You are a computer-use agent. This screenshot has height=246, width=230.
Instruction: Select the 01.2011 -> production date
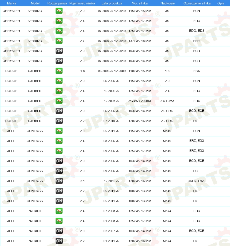(x=111, y=241)
